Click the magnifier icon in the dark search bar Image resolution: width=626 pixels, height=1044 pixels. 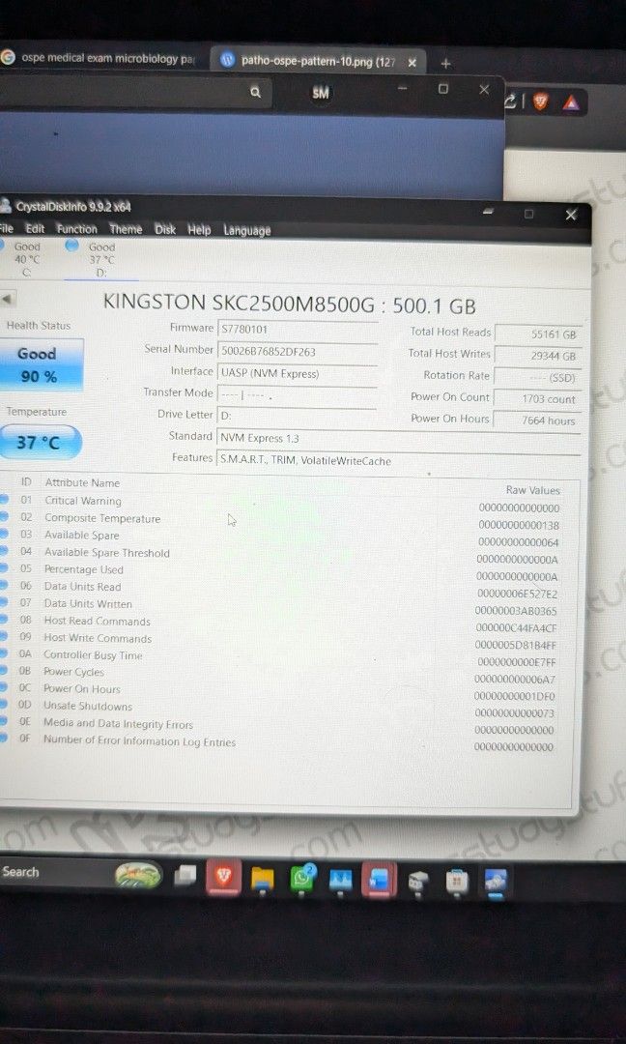tap(255, 93)
